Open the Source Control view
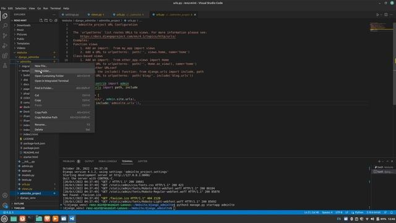Viewport: 396px width, 223px height. 5,36
